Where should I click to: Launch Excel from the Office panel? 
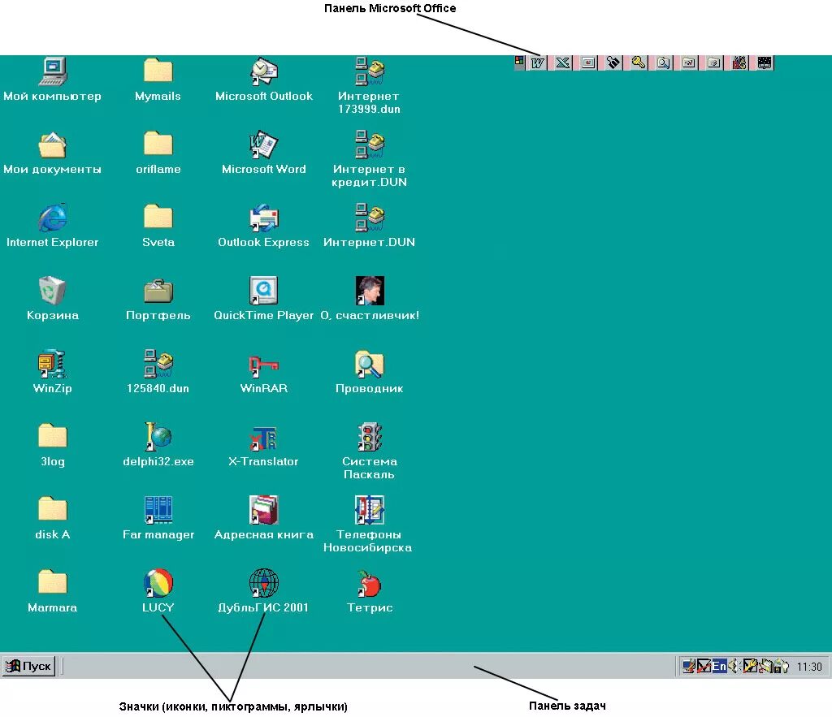pyautogui.click(x=563, y=63)
